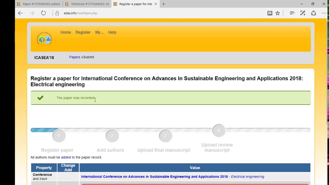Screen dimensions: 329x185
Task: Click the Electrical engineering track link
Action: point(248,177)
